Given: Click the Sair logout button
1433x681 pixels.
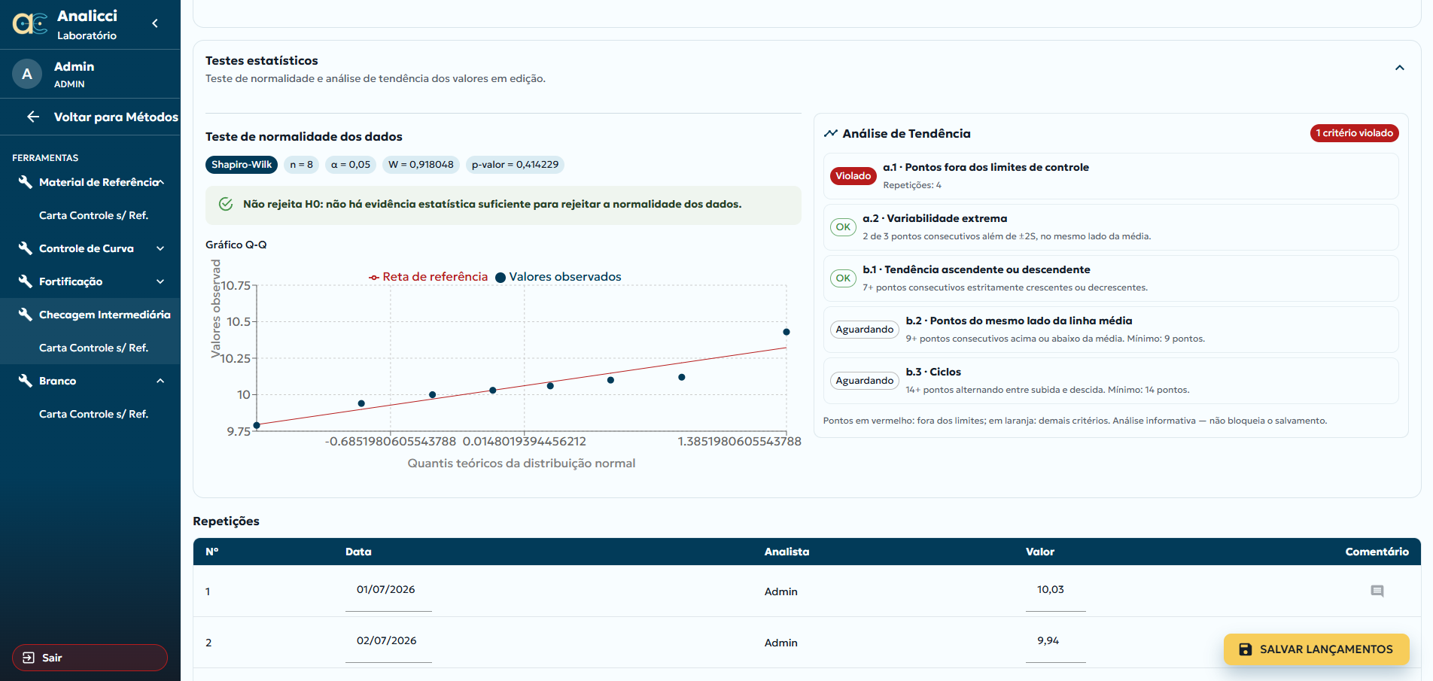Looking at the screenshot, I should 90,658.
